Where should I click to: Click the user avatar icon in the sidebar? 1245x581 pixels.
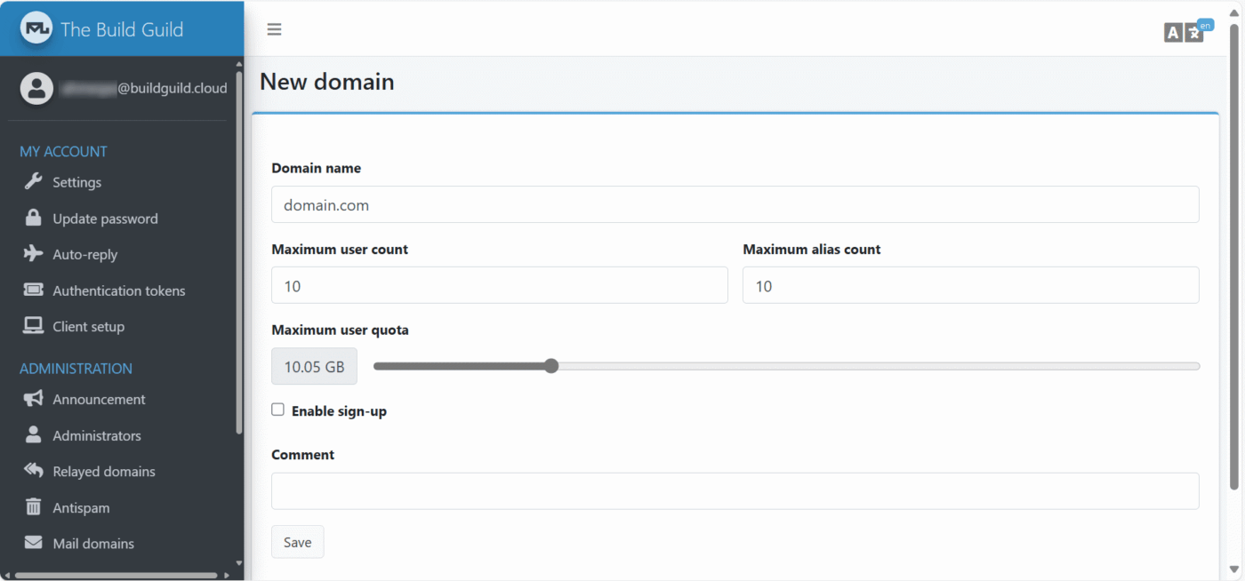pyautogui.click(x=36, y=88)
